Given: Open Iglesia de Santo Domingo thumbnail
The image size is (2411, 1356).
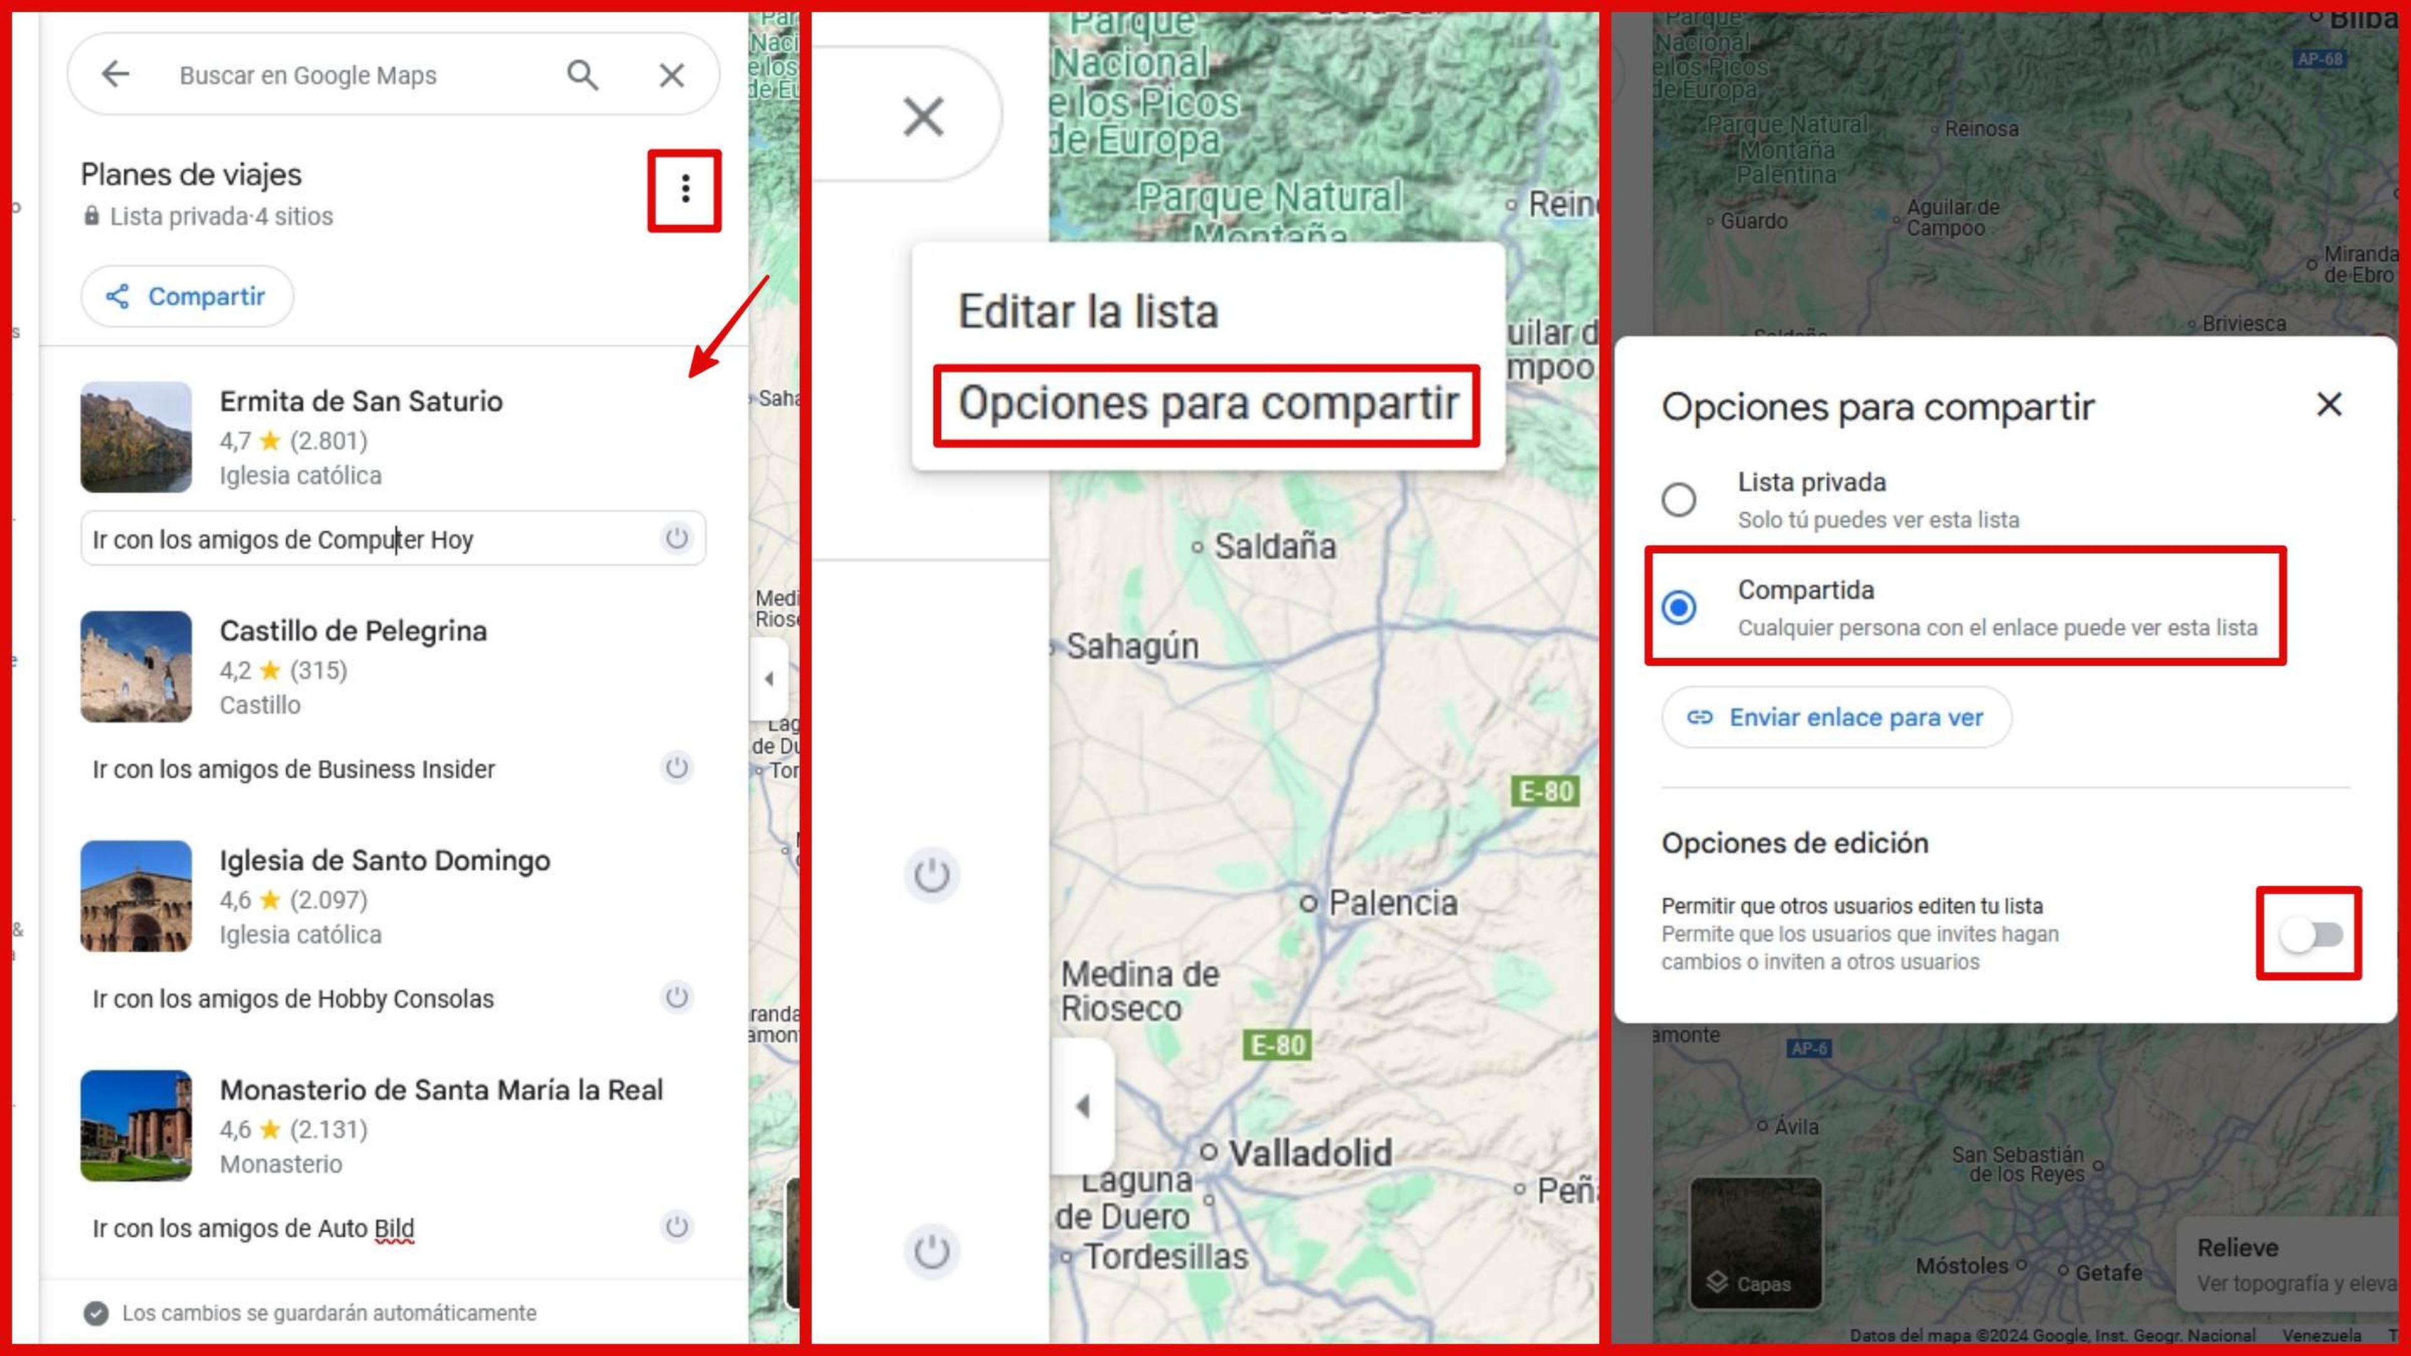Looking at the screenshot, I should (136, 896).
